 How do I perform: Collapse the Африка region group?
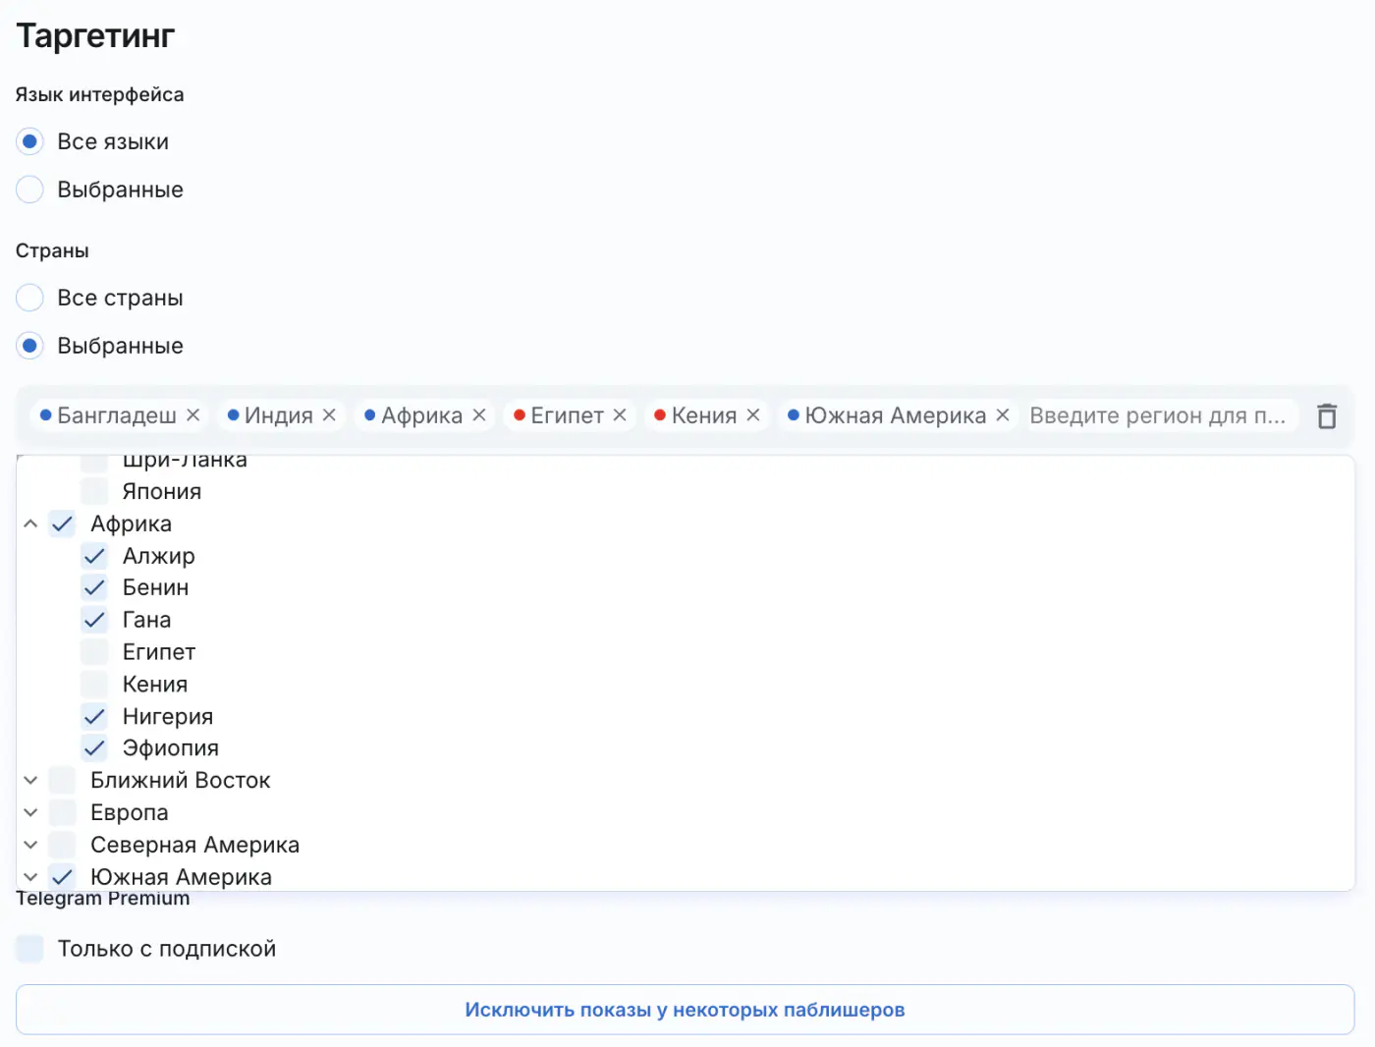30,523
